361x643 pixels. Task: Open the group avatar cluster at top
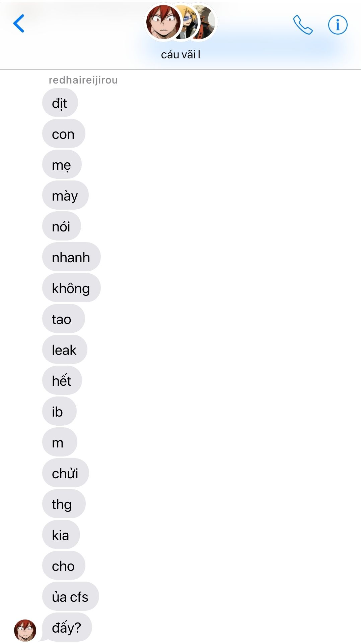pos(181,23)
